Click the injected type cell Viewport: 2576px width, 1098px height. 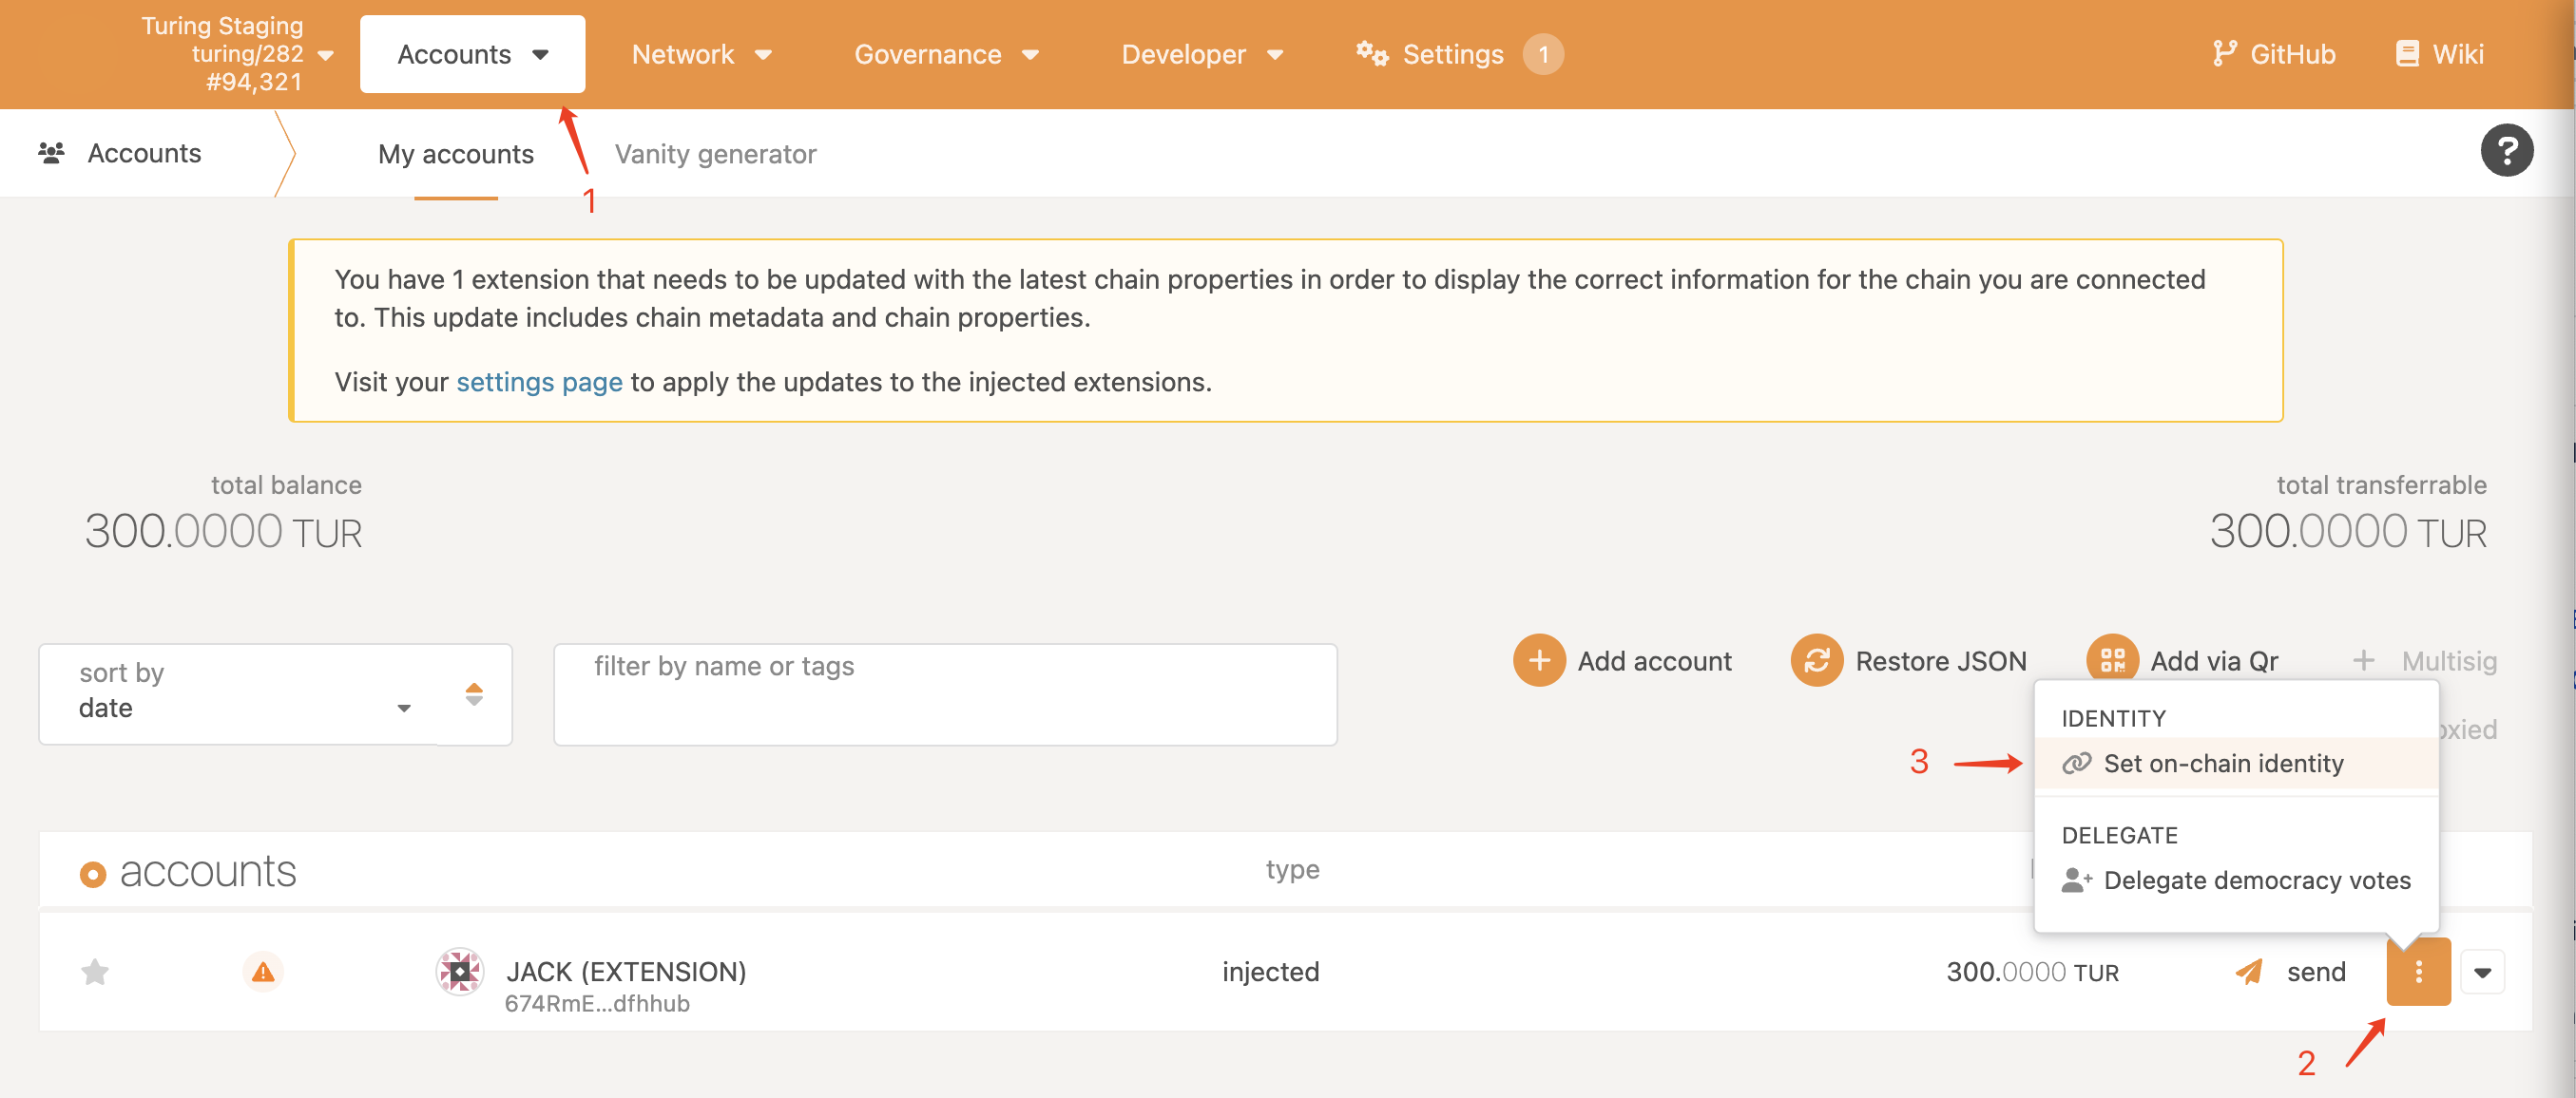click(x=1270, y=971)
